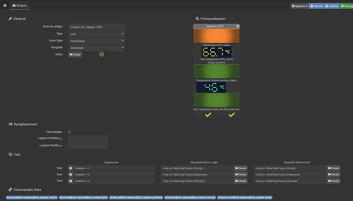Image resolution: width=353 pixels, height=201 pixels.
Task: Click Choisir for Dark Voyant_OK result
Action: pos(334,168)
